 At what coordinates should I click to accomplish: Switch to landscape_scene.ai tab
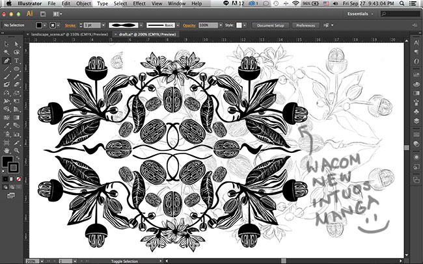[x=70, y=34]
